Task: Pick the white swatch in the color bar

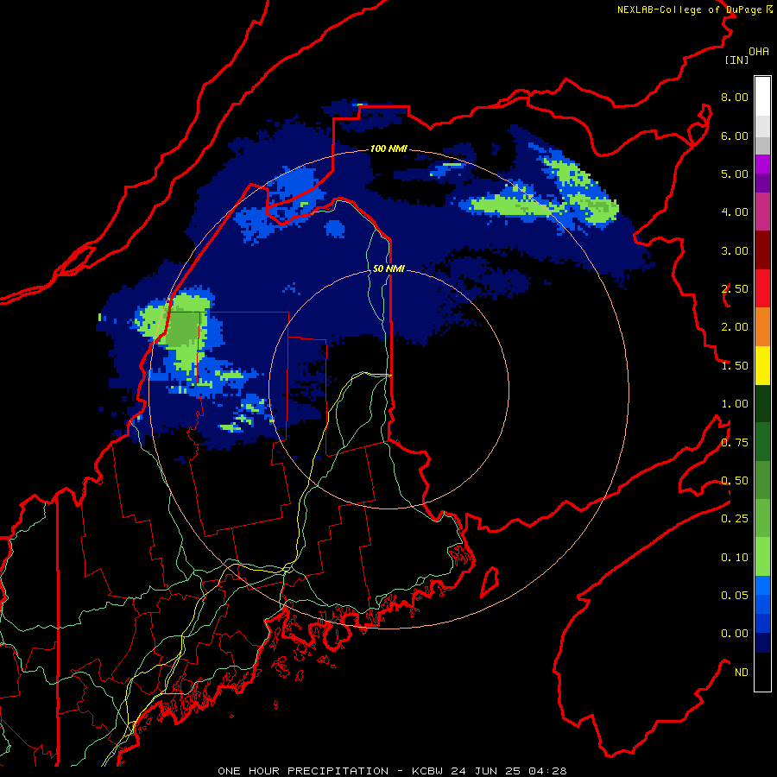Action: click(x=762, y=96)
